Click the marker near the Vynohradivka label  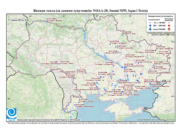click(x=74, y=105)
